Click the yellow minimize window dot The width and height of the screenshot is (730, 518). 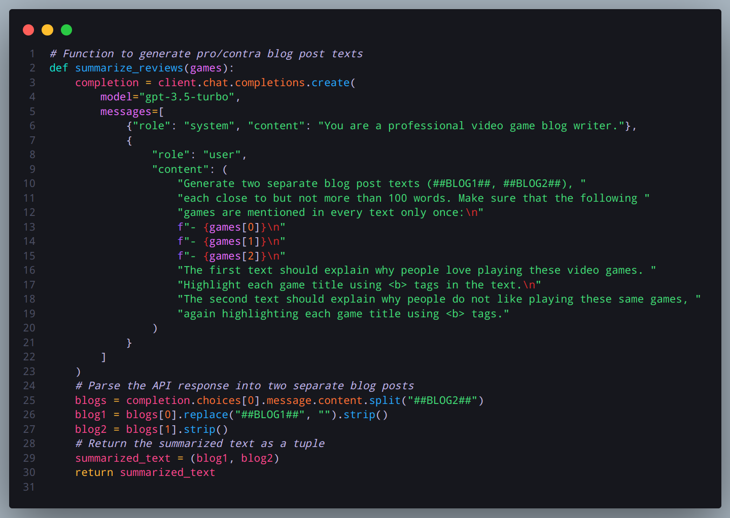(47, 30)
